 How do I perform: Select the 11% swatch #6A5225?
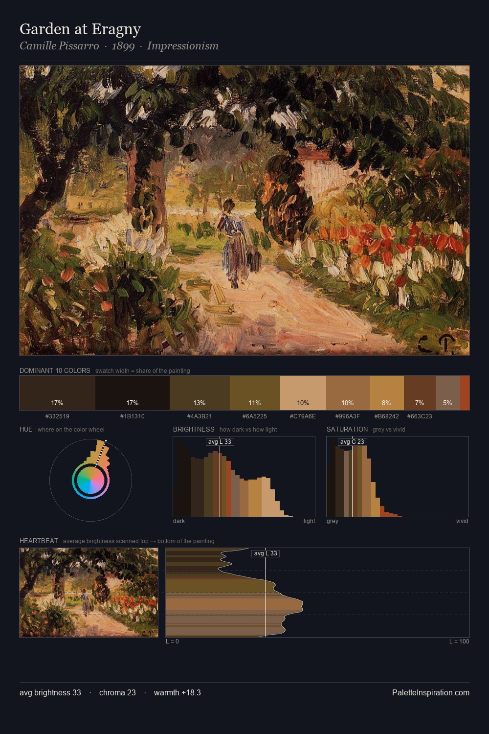255,393
